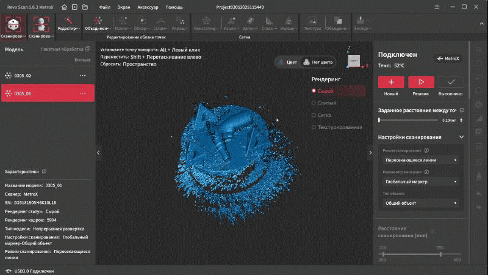This screenshot has width=488, height=275.
Task: Click the view orientation cube
Action: coord(354,60)
